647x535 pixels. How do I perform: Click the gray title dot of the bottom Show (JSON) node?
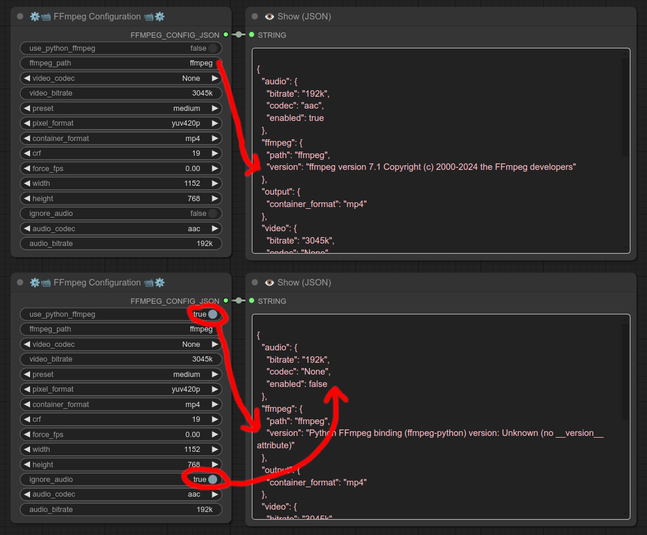coord(255,283)
